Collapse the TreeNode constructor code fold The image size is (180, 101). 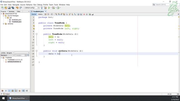tap(37, 34)
